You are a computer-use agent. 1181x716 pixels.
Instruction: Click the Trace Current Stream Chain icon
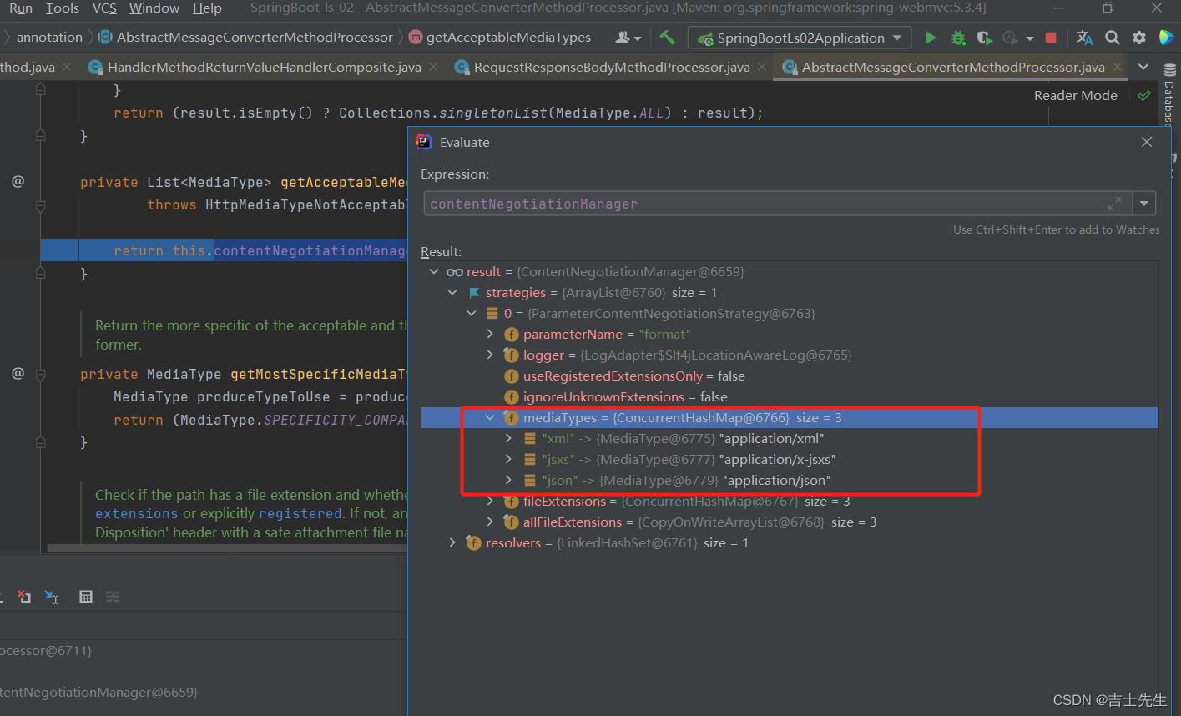coord(113,597)
